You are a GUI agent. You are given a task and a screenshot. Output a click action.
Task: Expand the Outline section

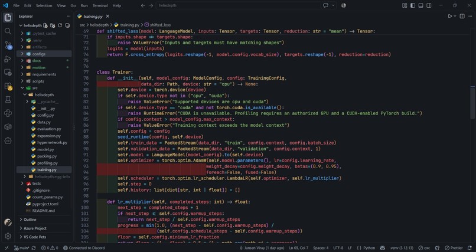pyautogui.click(x=44, y=220)
